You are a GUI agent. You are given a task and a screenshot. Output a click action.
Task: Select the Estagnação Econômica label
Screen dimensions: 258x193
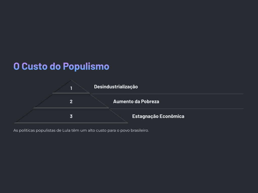[x=158, y=116]
